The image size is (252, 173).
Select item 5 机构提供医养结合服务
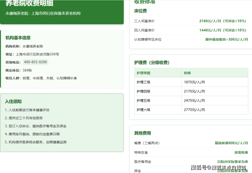pos(35,142)
